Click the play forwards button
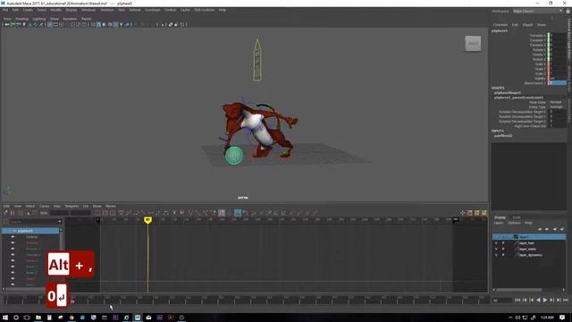 tap(545, 301)
